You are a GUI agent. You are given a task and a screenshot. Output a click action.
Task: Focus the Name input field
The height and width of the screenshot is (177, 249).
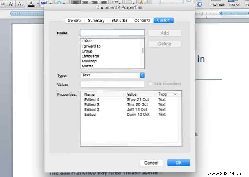tap(112, 33)
